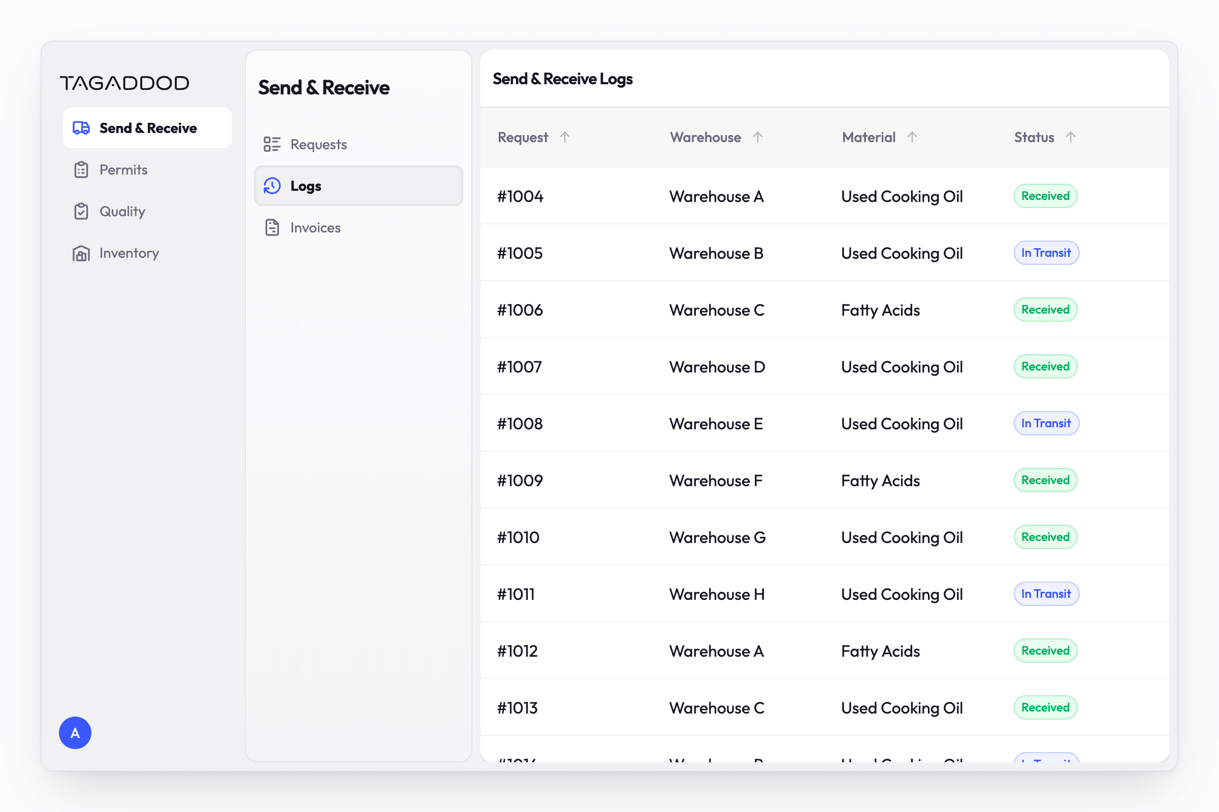The width and height of the screenshot is (1219, 812).
Task: Switch to the Requests section
Action: 358,145
